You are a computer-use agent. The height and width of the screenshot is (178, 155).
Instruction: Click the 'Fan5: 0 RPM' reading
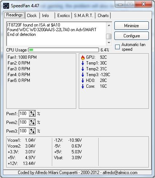tap(19, 80)
